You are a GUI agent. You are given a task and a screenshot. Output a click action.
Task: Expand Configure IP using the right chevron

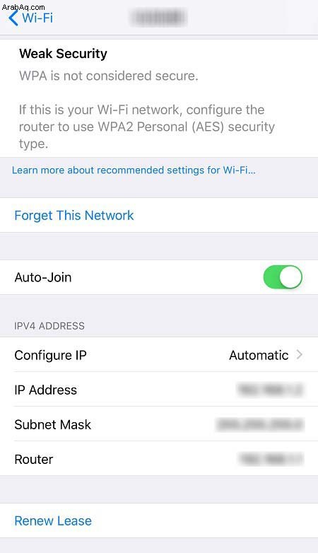(x=300, y=354)
